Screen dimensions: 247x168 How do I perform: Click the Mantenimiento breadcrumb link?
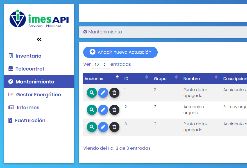click(105, 32)
